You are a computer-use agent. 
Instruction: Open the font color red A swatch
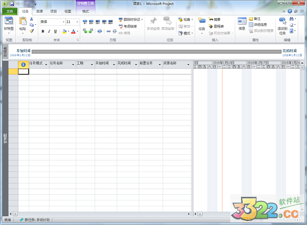pyautogui.click(x=73, y=31)
